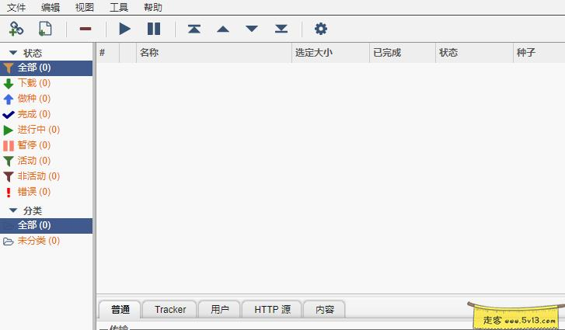The width and height of the screenshot is (565, 330).
Task: Click the add torrent link icon
Action: pyautogui.click(x=16, y=29)
